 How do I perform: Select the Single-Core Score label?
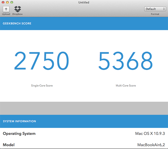(x=42, y=85)
